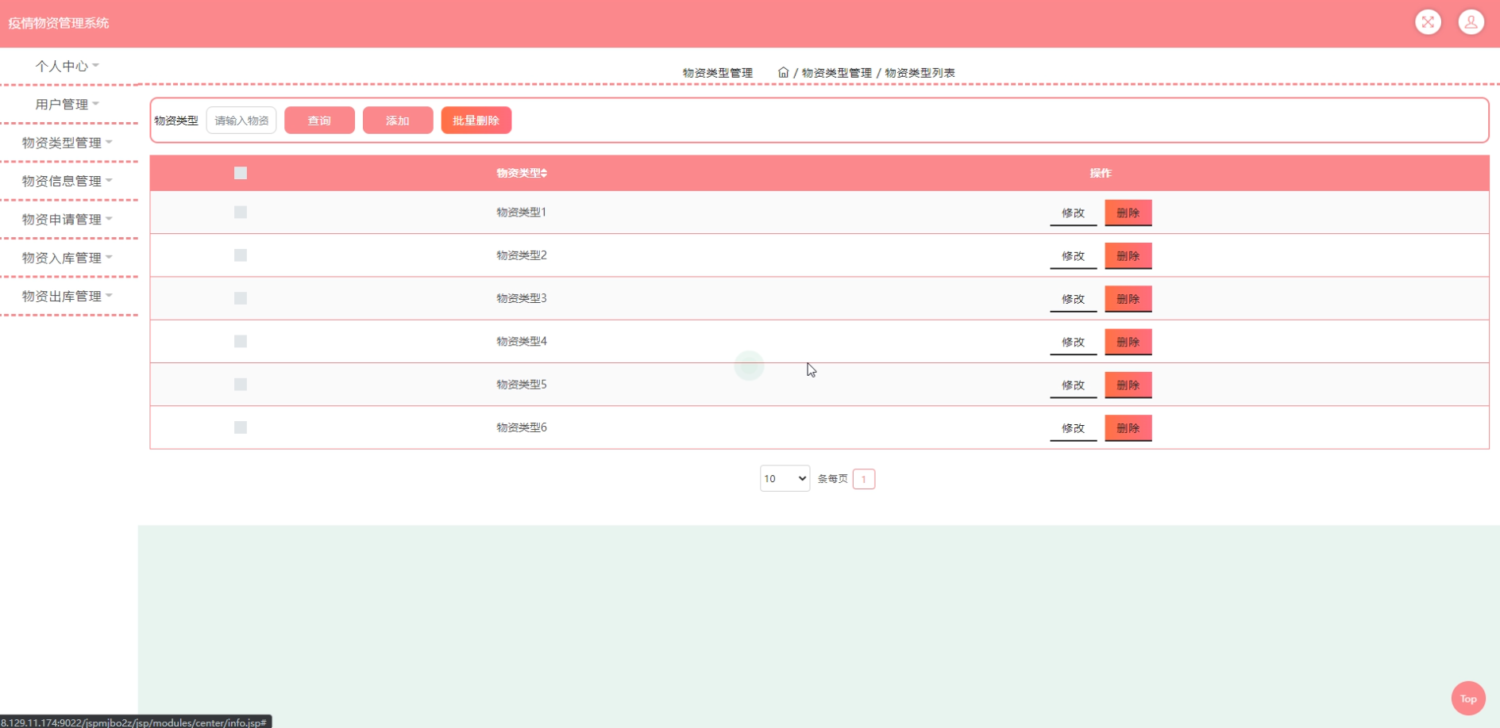Select the 物资类型4 cell text
Image resolution: width=1500 pixels, height=728 pixels.
(522, 341)
